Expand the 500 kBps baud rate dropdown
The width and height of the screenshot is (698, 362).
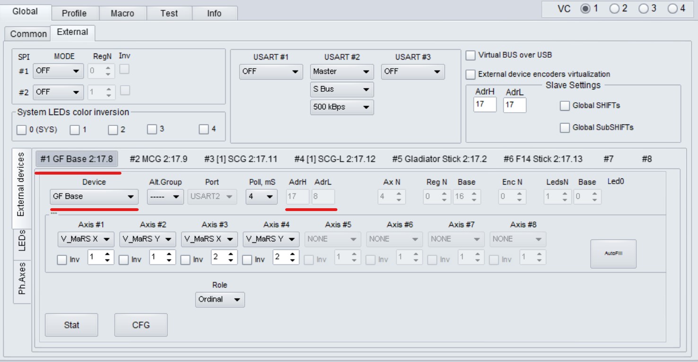[x=341, y=107]
